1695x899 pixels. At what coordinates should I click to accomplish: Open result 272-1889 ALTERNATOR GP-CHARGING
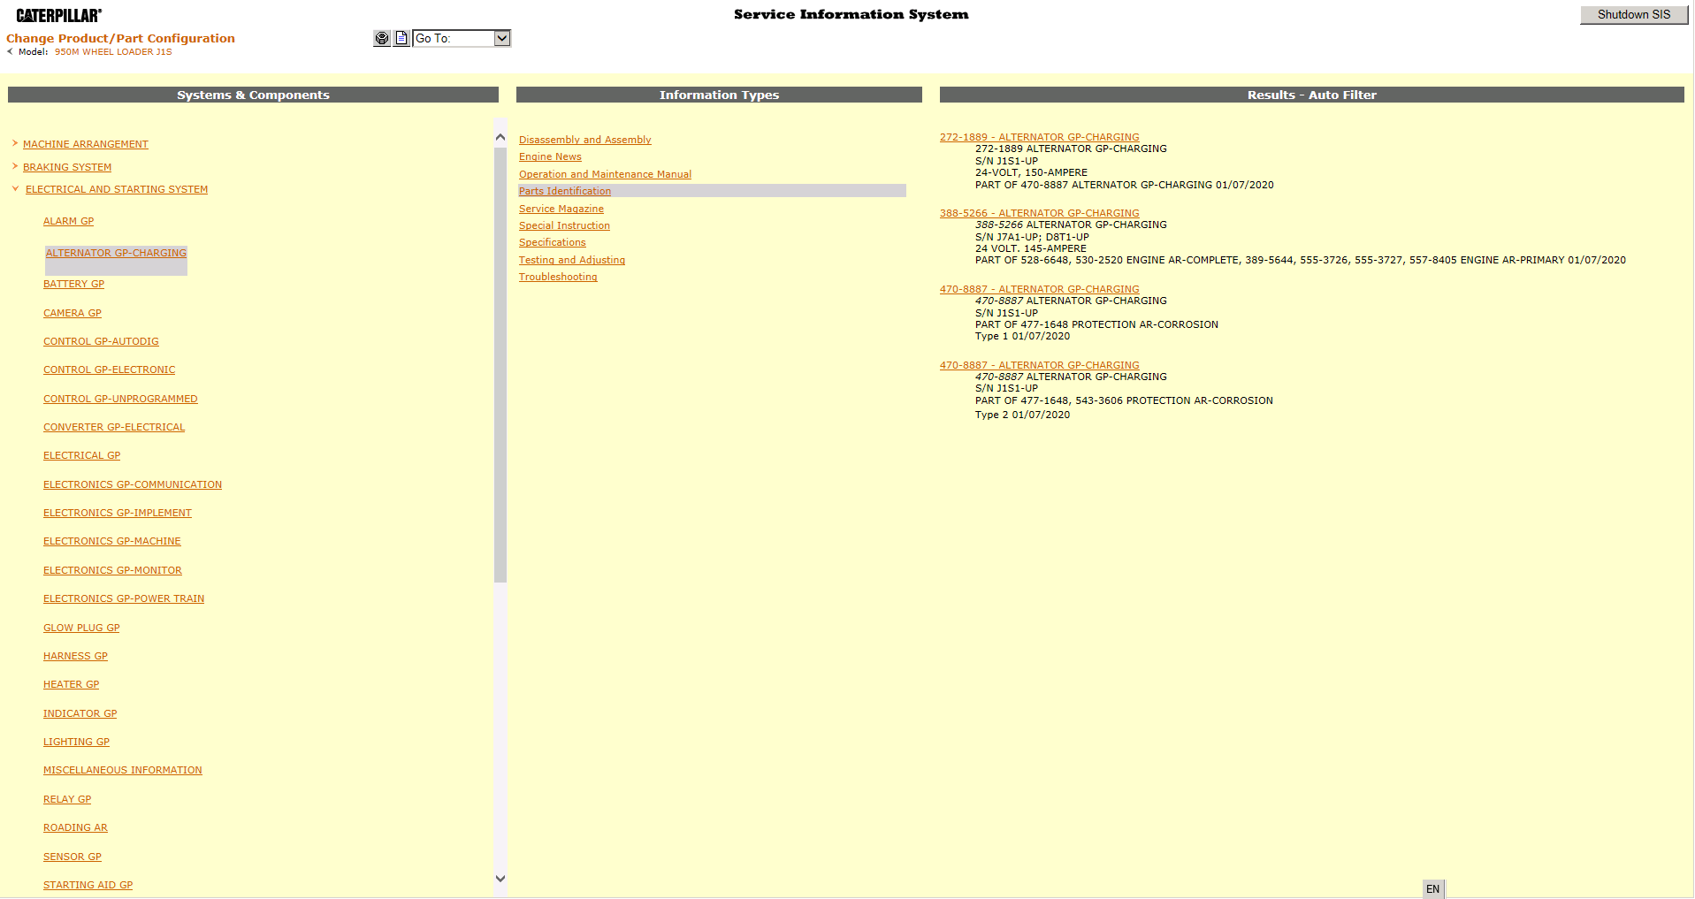tap(1039, 137)
